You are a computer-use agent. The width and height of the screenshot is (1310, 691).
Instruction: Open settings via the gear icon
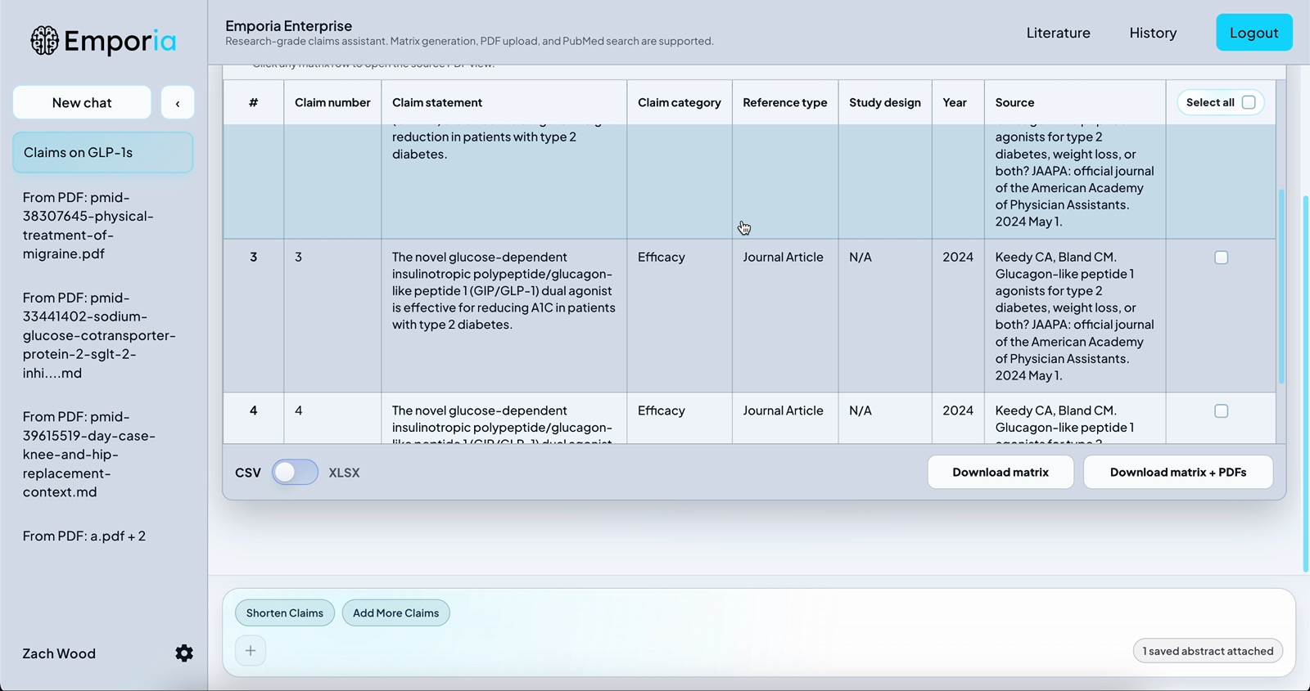tap(184, 653)
